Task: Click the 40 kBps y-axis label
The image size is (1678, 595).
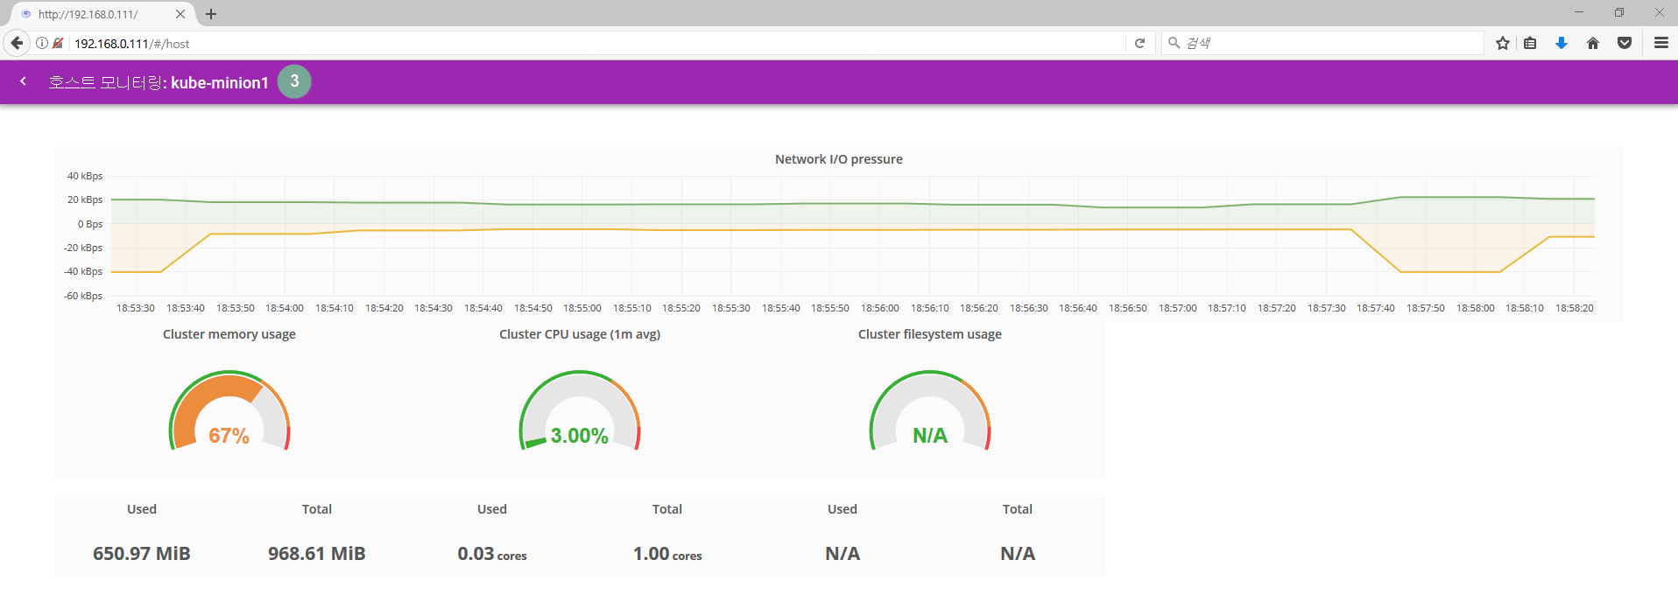Action: pos(85,176)
